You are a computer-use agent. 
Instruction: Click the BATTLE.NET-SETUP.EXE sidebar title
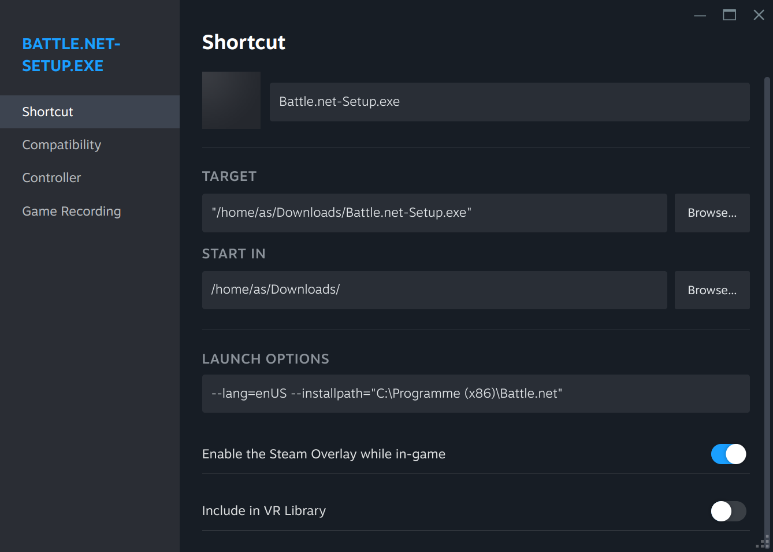pos(71,55)
